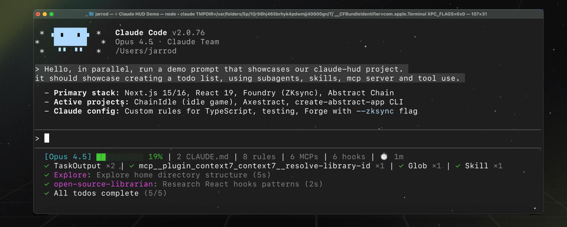Click the checkmark before the context7 resolve-library-id tool
The image size is (567, 227).
point(131,166)
